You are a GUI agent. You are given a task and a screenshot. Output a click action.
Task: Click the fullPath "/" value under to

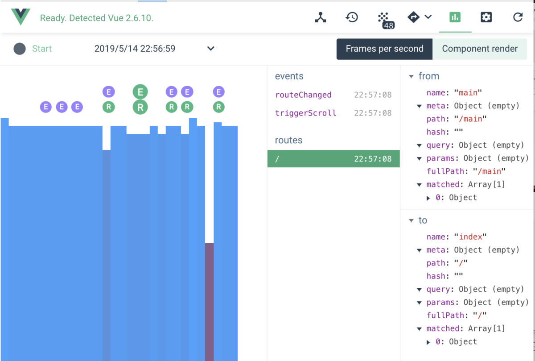(x=480, y=315)
